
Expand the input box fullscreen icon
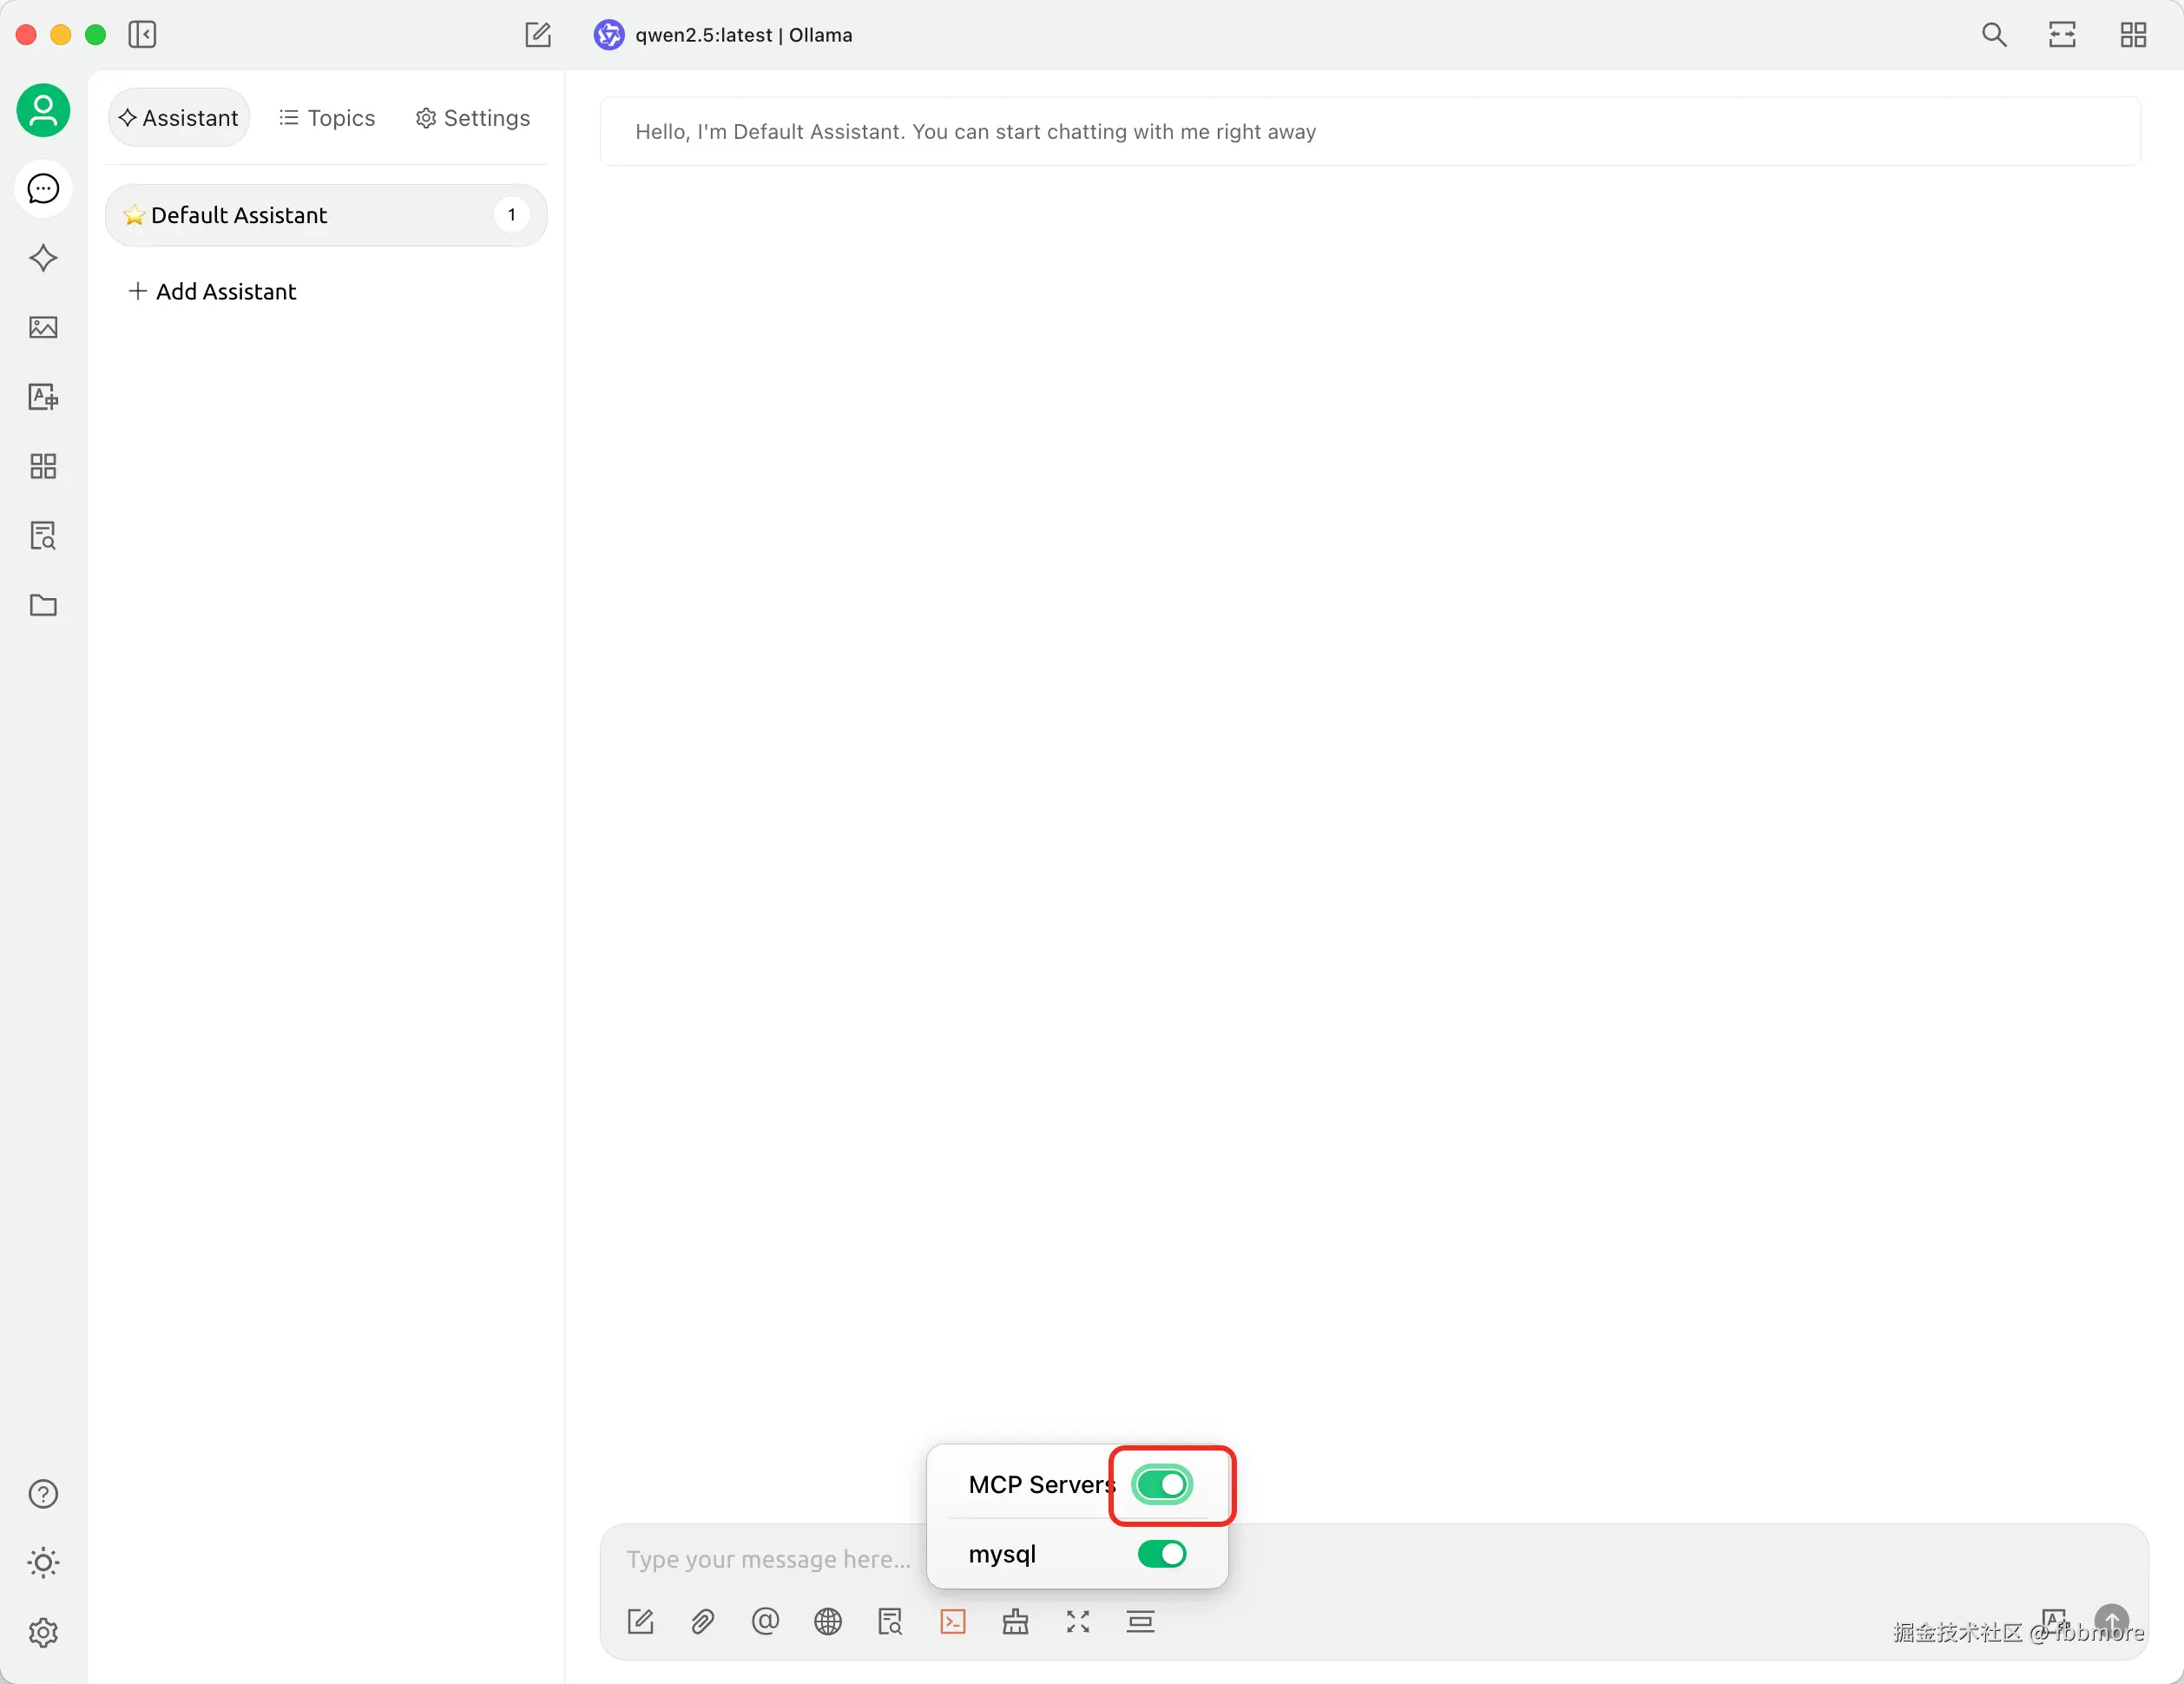(1077, 1621)
